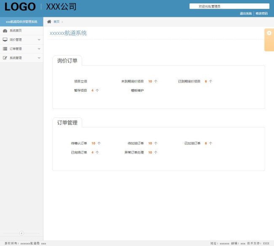Open 模板维护 link
Viewport: 274px width, 246px height.
coord(137,90)
